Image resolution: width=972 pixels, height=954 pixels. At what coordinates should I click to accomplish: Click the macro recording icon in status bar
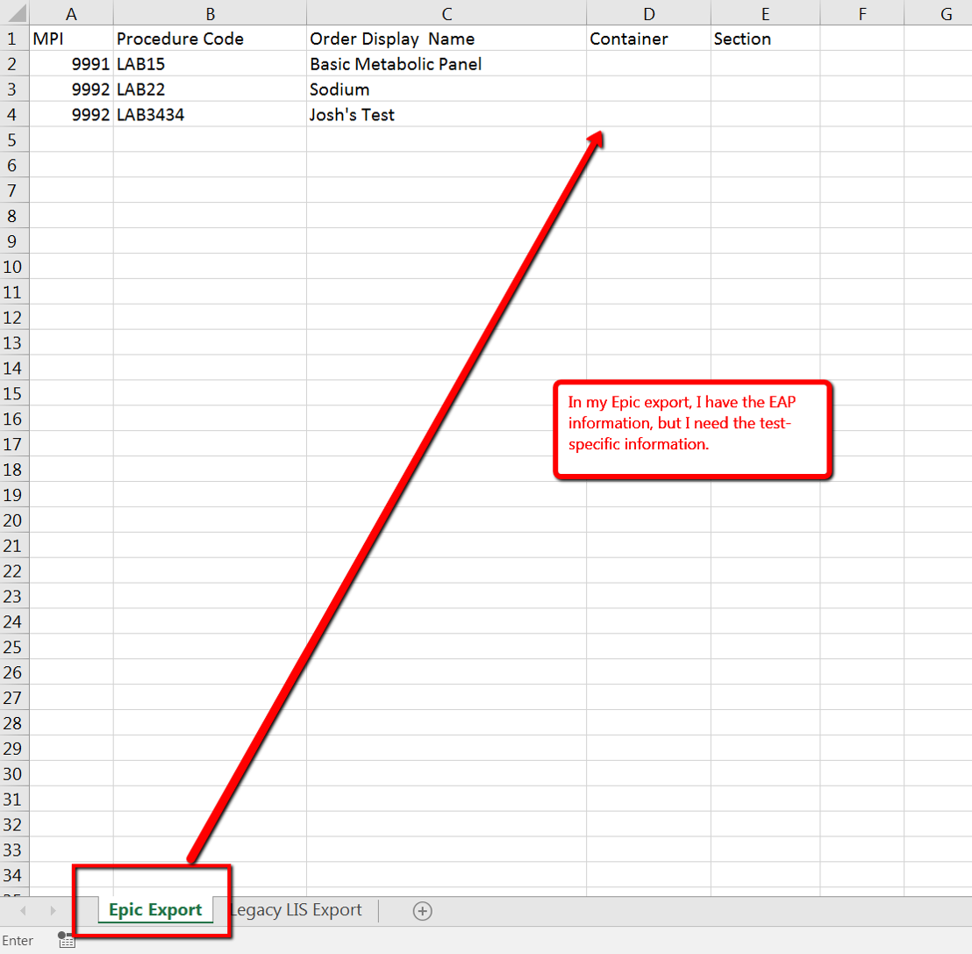click(x=66, y=939)
